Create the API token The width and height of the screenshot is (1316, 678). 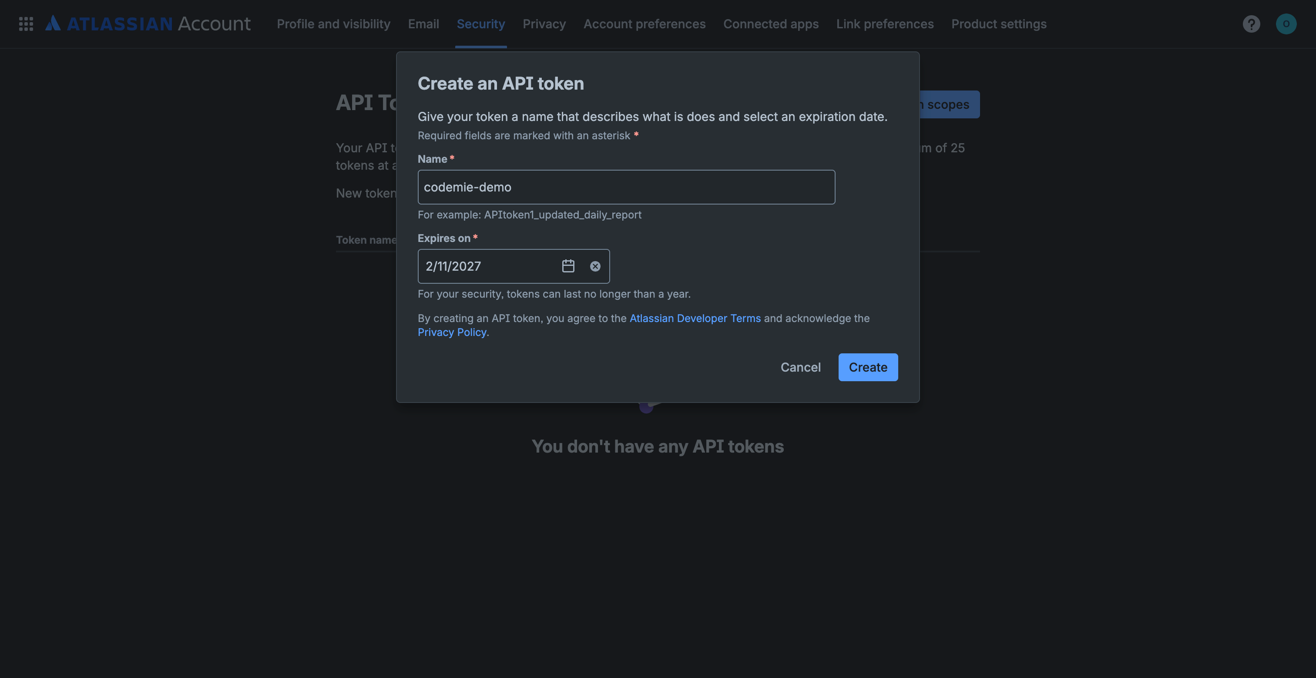tap(867, 367)
